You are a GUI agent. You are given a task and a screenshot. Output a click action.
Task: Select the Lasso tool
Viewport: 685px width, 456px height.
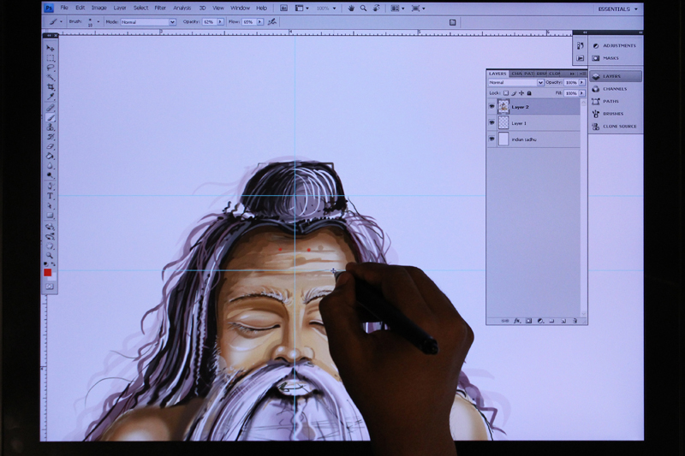[x=51, y=68]
